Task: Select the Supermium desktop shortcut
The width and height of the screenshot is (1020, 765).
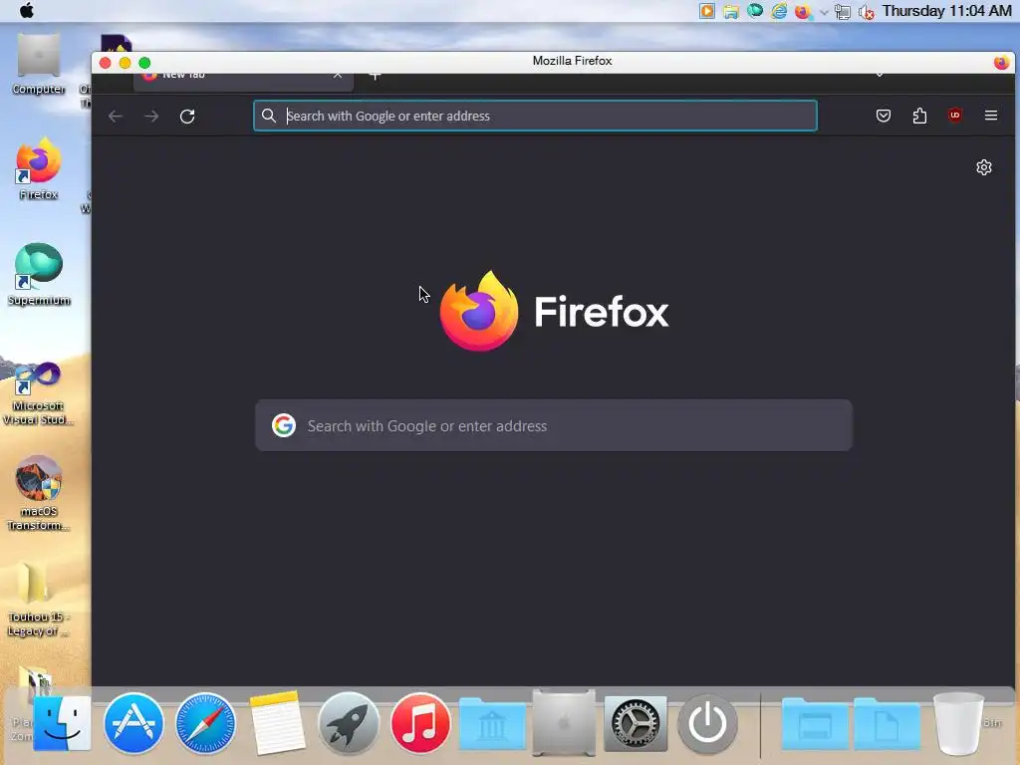Action: (39, 275)
